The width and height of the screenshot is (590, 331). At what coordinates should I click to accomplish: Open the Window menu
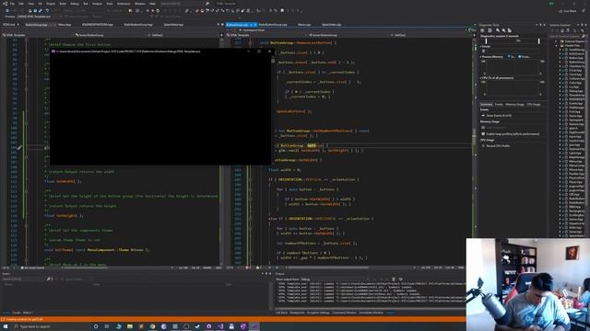pyautogui.click(x=139, y=4)
